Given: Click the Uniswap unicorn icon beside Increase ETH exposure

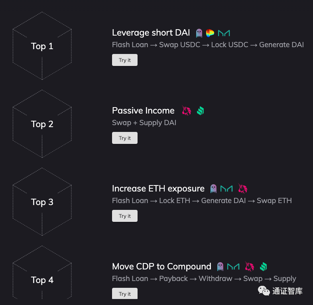Looking at the screenshot, I should click(242, 188).
